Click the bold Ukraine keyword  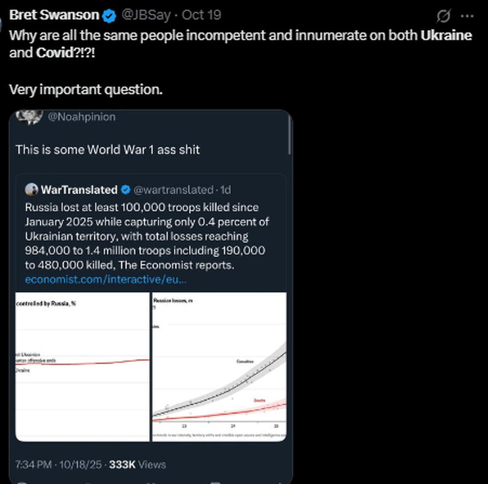coord(446,36)
